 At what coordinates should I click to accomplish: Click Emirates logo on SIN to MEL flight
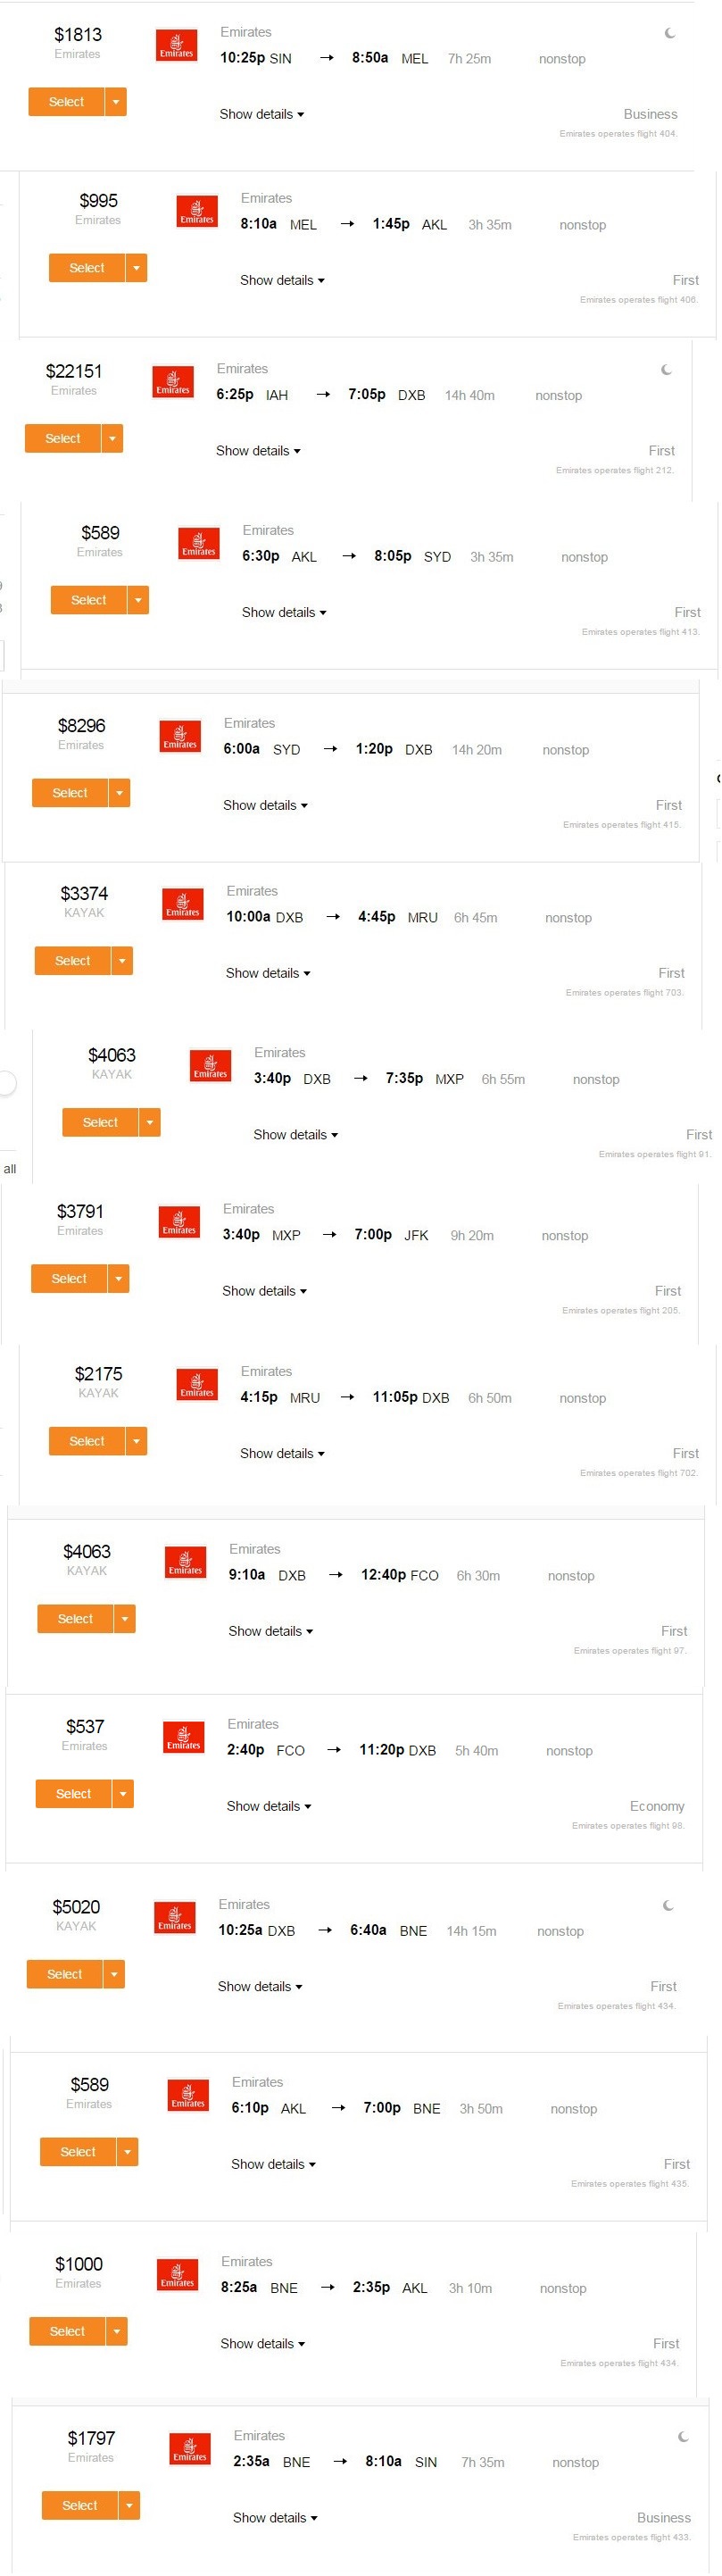tap(176, 46)
